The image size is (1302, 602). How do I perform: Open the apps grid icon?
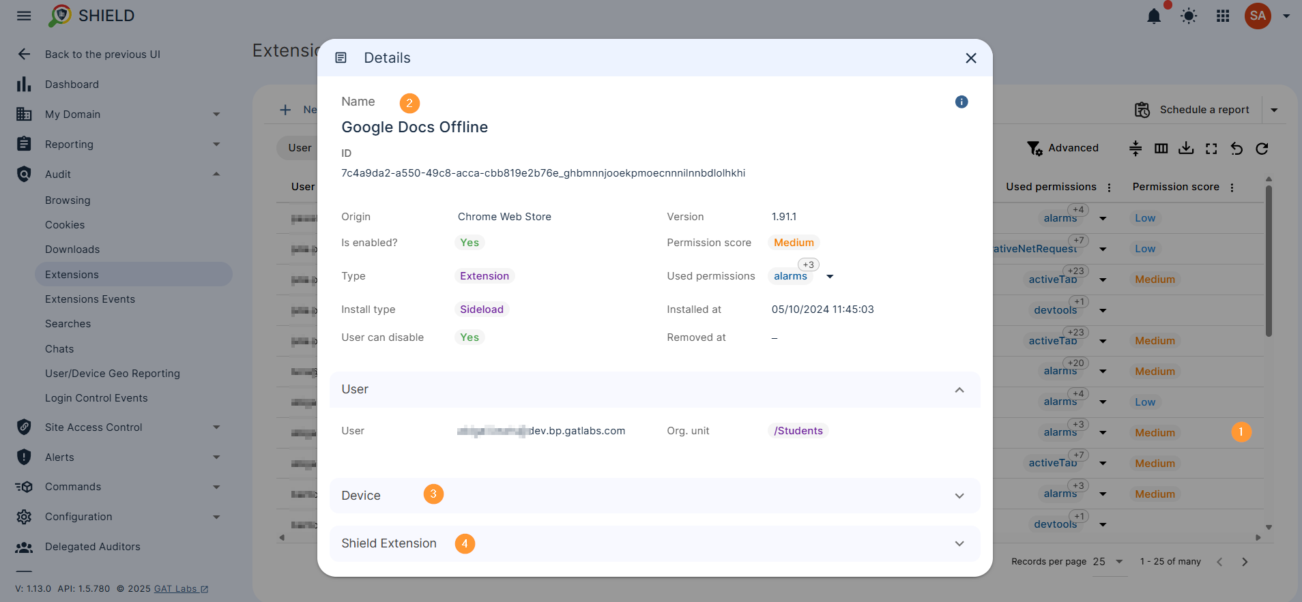pyautogui.click(x=1223, y=16)
